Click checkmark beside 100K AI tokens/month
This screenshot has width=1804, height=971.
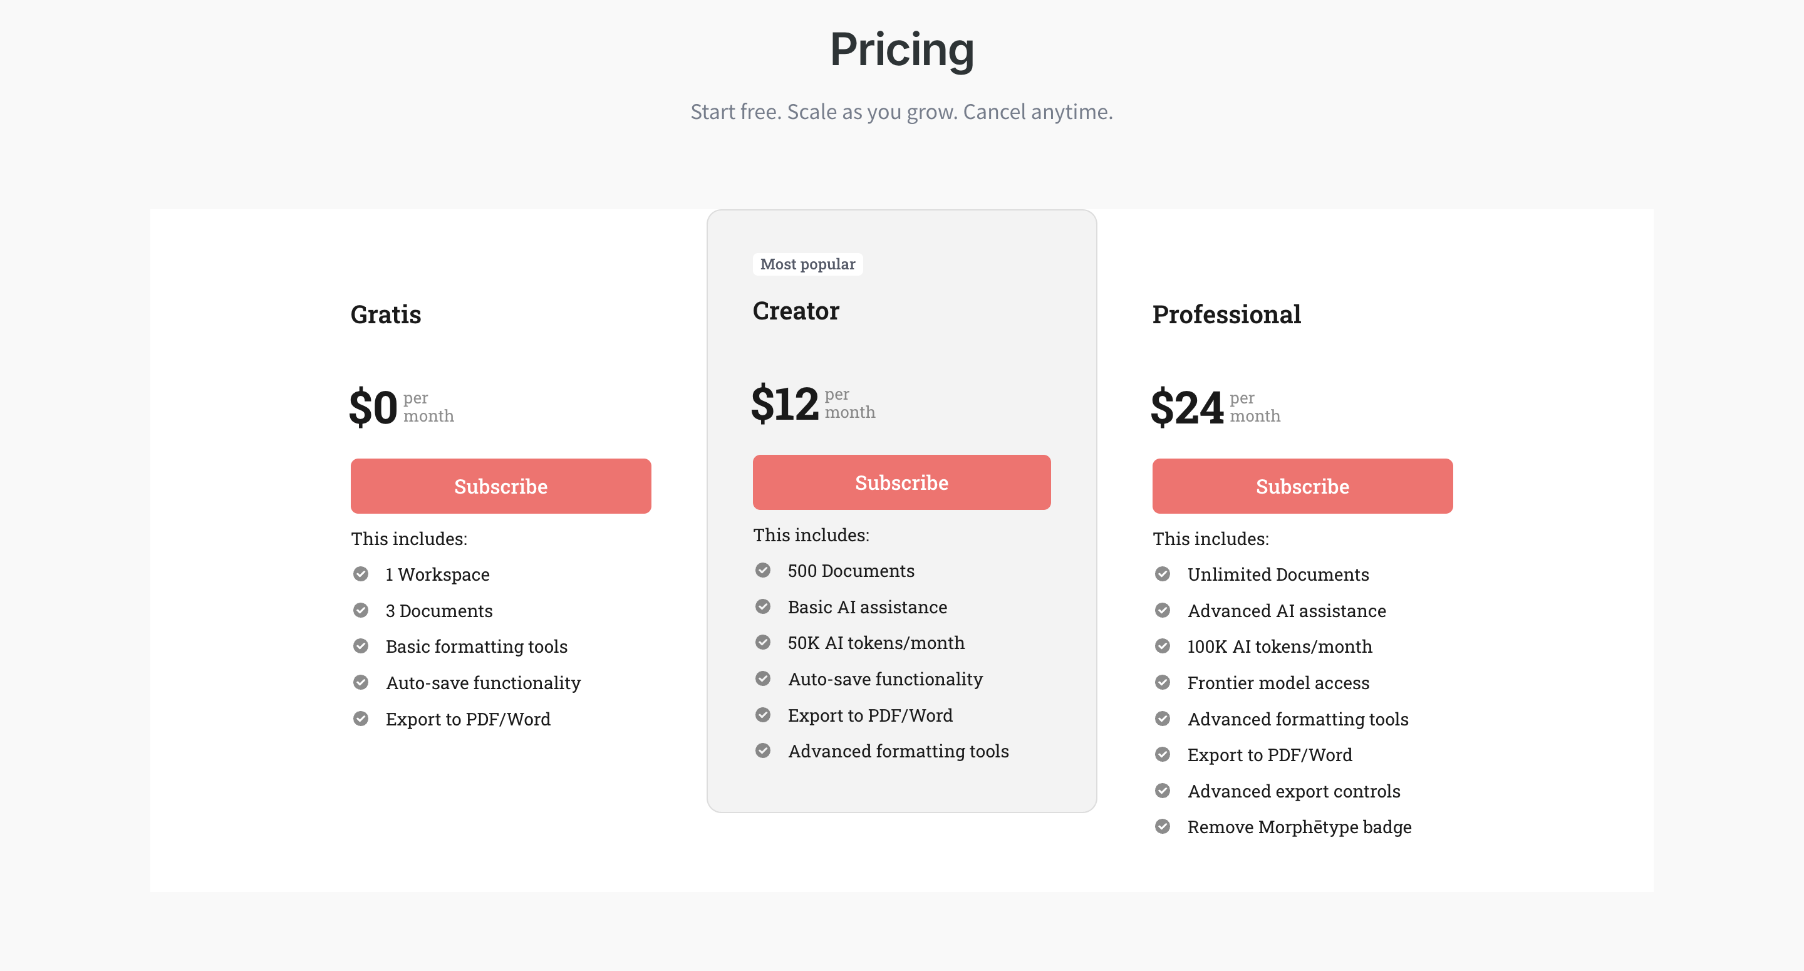pyautogui.click(x=1163, y=646)
